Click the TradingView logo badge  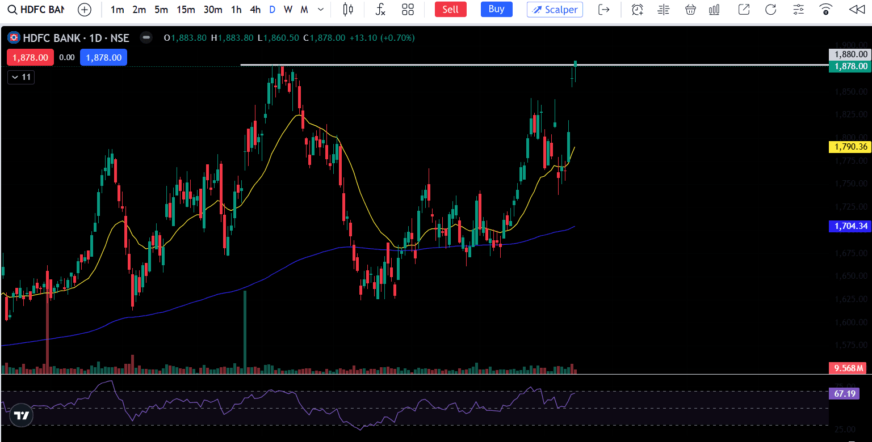(x=22, y=415)
